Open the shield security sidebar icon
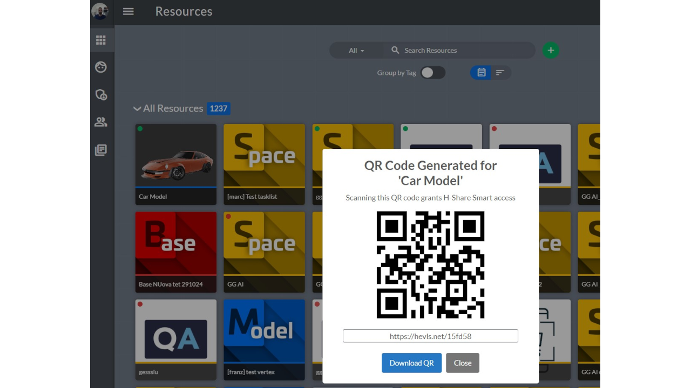 pyautogui.click(x=101, y=95)
